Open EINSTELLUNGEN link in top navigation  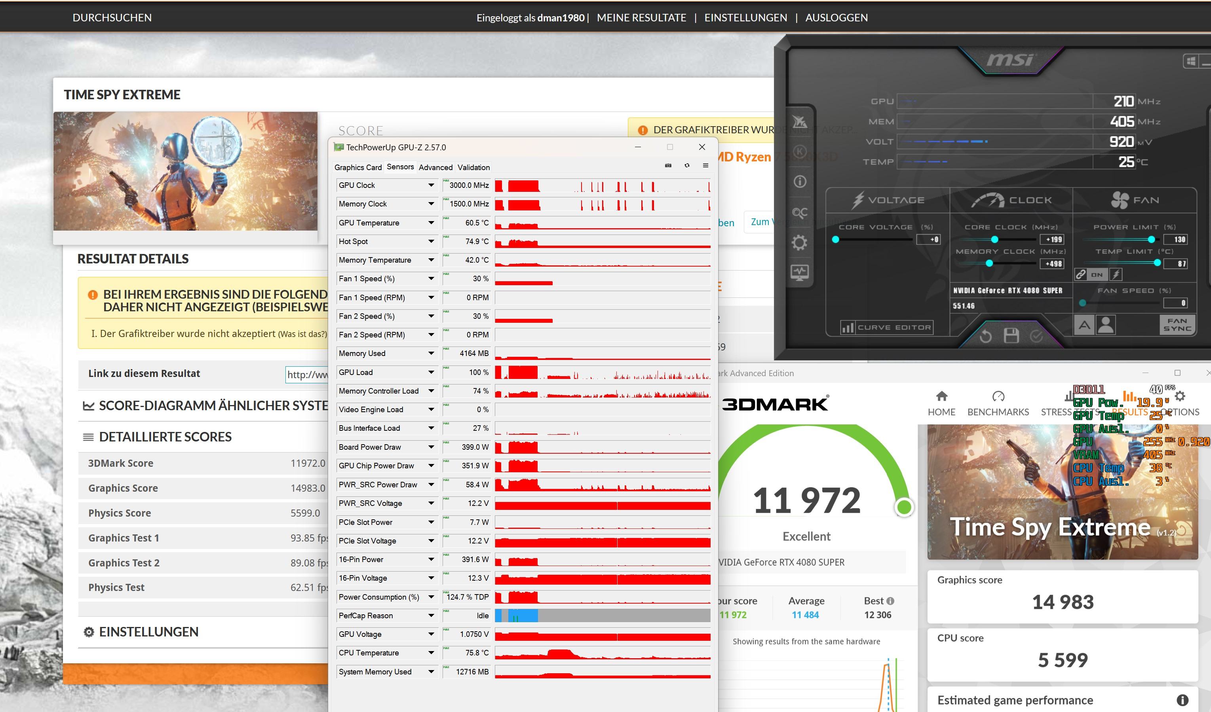746,18
